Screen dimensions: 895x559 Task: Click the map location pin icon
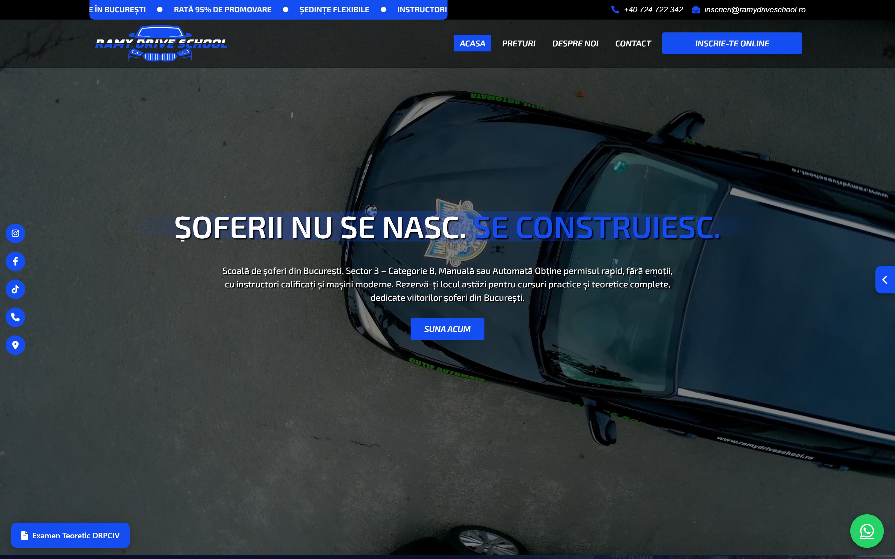point(15,345)
